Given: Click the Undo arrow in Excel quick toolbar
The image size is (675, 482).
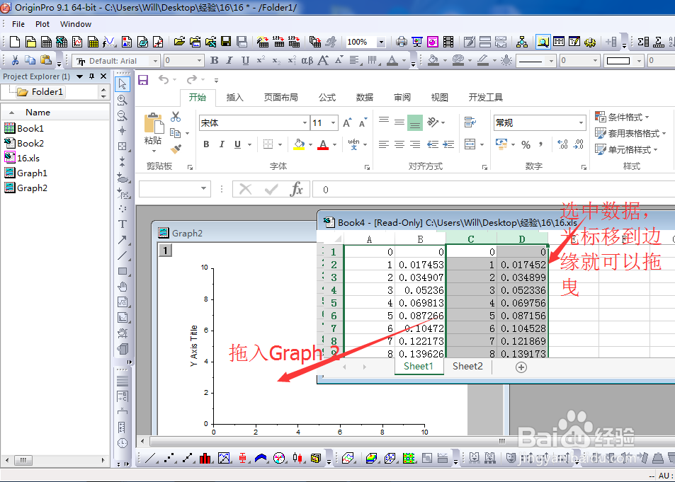Looking at the screenshot, I should click(x=163, y=79).
